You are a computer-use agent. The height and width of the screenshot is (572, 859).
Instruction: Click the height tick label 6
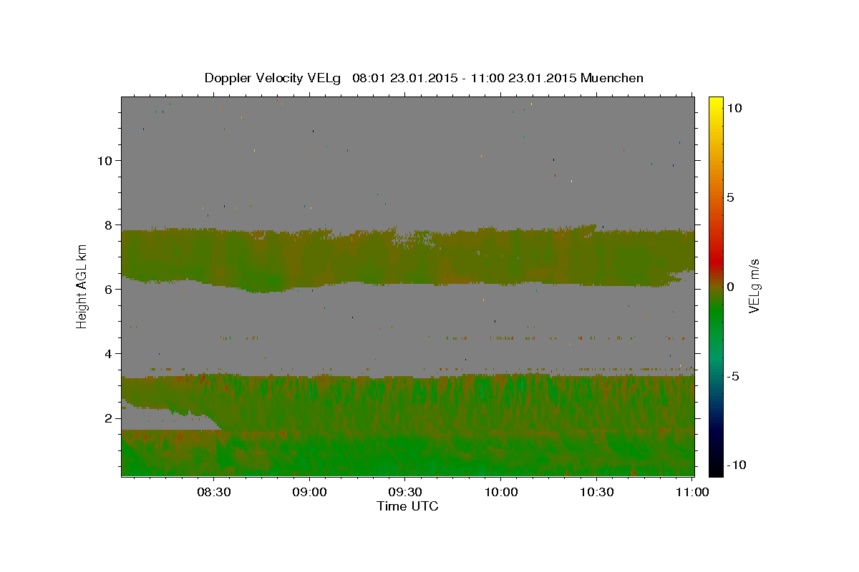[x=108, y=289]
